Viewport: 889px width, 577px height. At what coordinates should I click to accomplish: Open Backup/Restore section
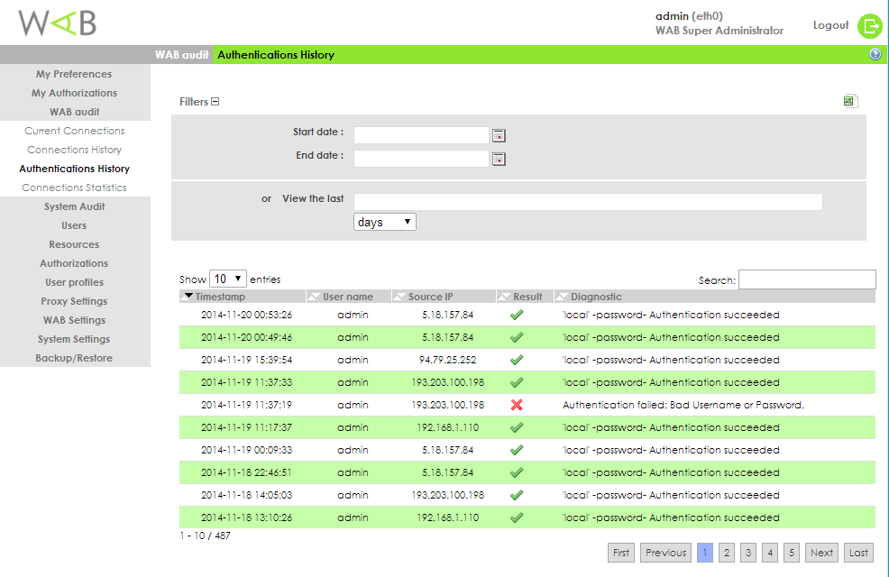(x=74, y=358)
